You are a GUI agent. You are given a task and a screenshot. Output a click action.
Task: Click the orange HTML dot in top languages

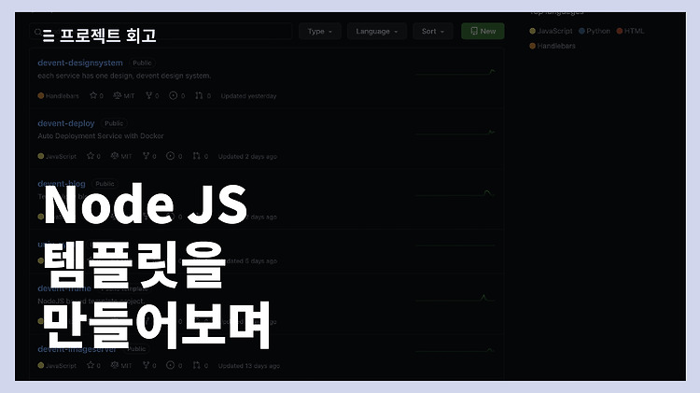620,31
